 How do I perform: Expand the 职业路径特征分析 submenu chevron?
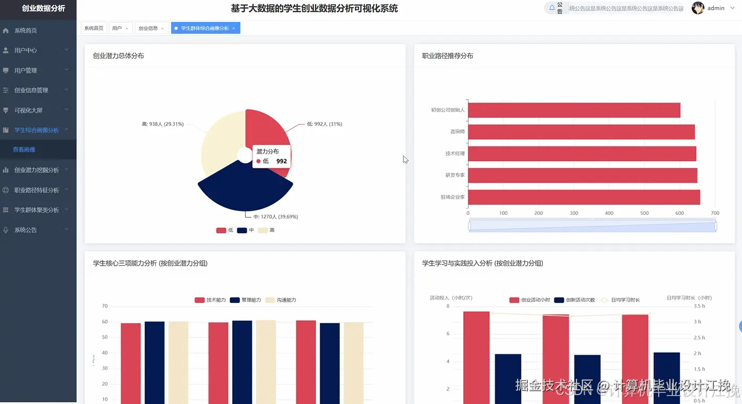[x=67, y=189]
